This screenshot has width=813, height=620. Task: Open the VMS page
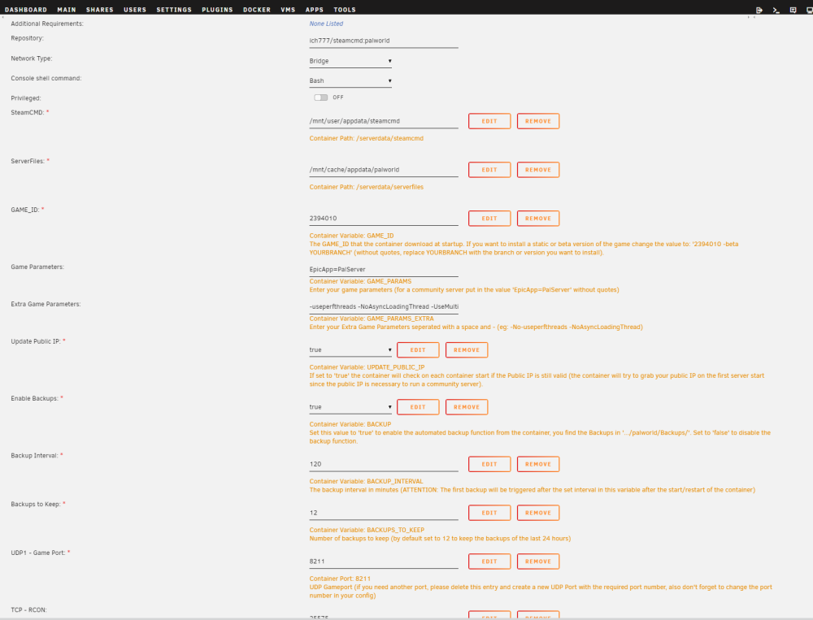click(288, 10)
